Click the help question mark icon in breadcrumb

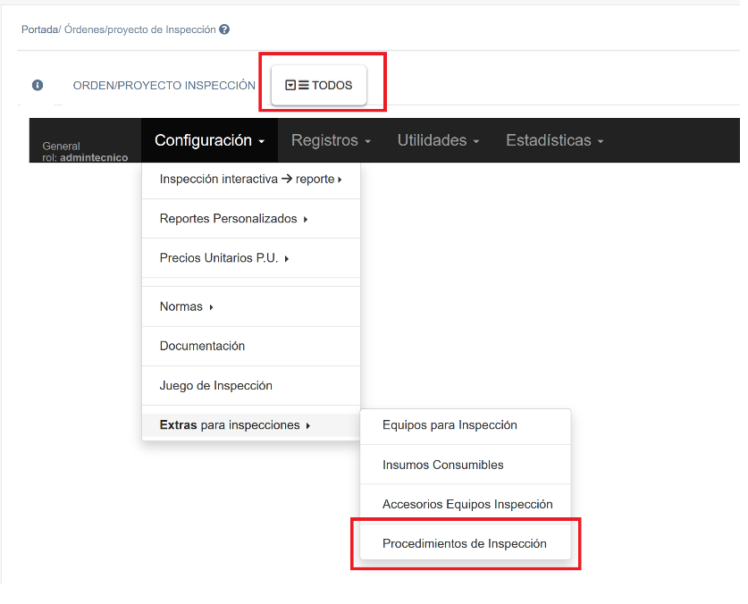pyautogui.click(x=224, y=29)
